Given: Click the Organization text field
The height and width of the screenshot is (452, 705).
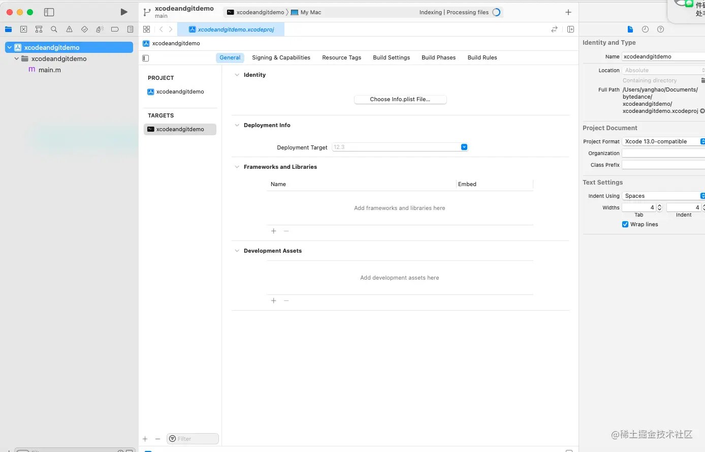Looking at the screenshot, I should (663, 153).
